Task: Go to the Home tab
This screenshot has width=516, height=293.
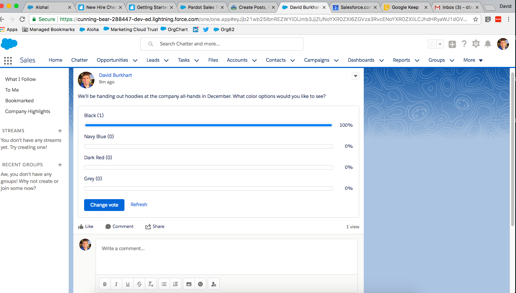Action: [x=56, y=60]
